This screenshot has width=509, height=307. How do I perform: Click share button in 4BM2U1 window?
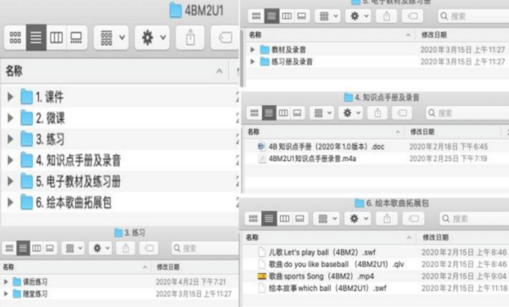click(x=191, y=37)
